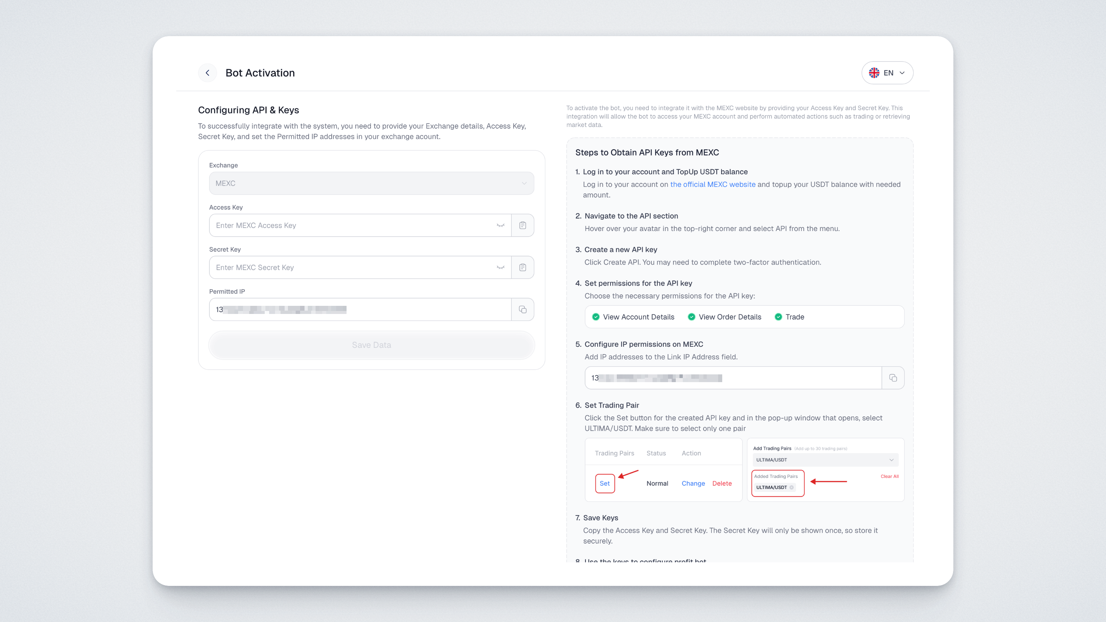Image resolution: width=1106 pixels, height=622 pixels.
Task: Copy the IP address in step 5
Action: pos(893,378)
